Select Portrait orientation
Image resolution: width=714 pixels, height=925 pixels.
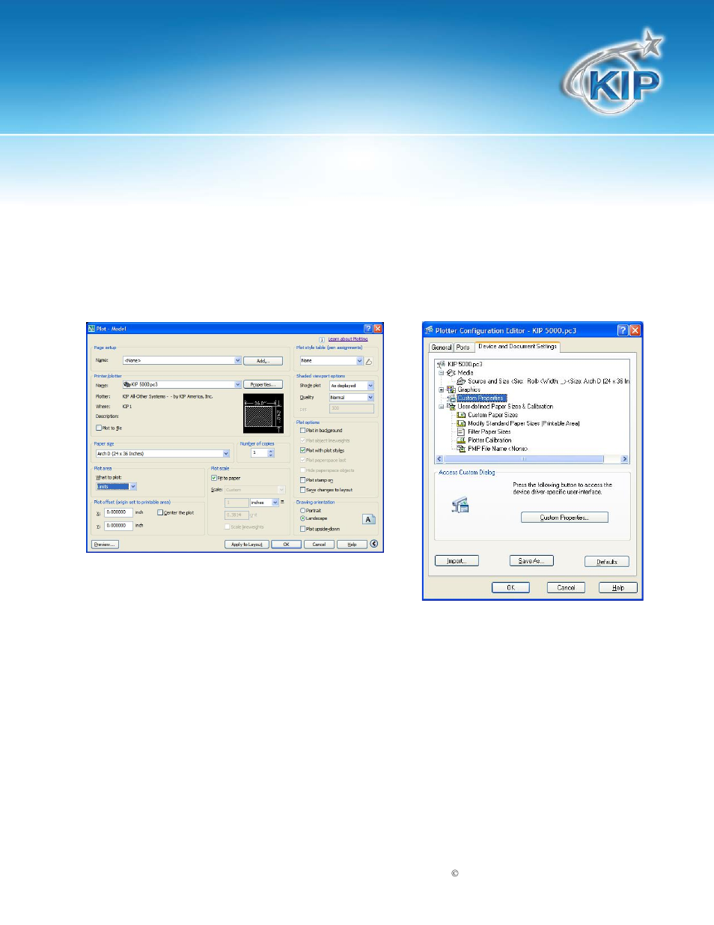tap(302, 511)
